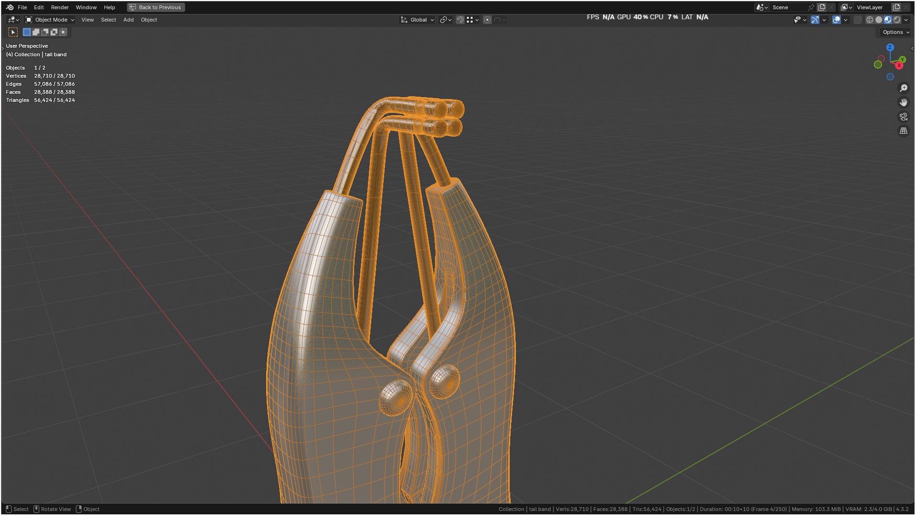This screenshot has width=916, height=516.
Task: Open the File menu
Action: [22, 7]
